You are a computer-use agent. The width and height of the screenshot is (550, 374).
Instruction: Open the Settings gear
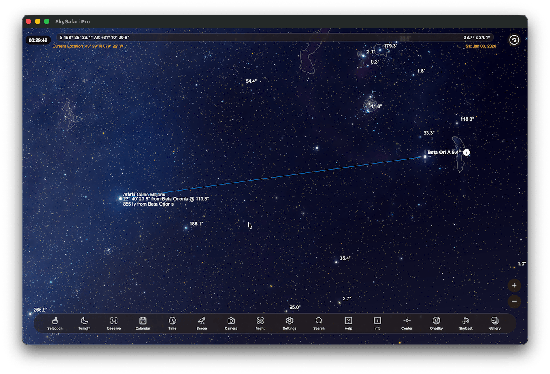point(290,323)
